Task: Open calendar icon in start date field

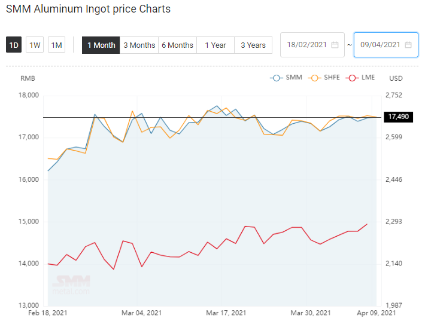Action: coord(335,45)
